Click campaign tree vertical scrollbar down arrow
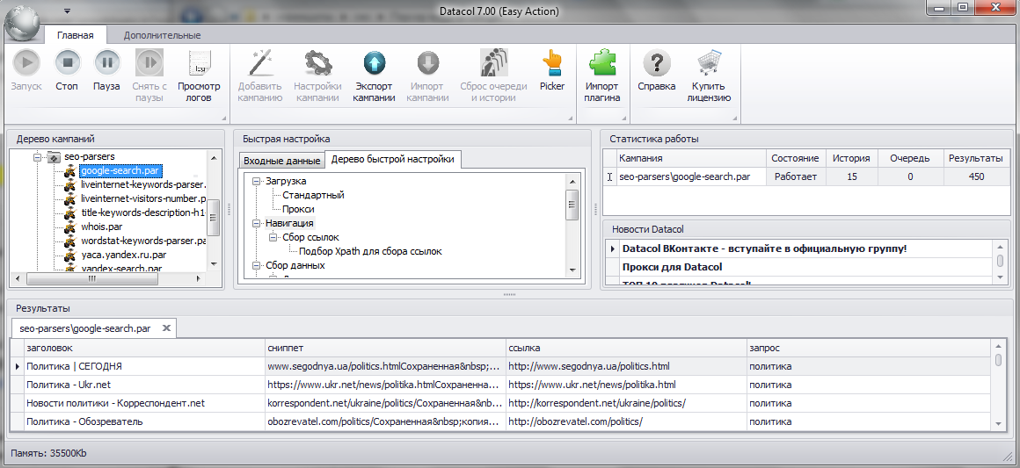The image size is (1020, 468). [x=214, y=263]
